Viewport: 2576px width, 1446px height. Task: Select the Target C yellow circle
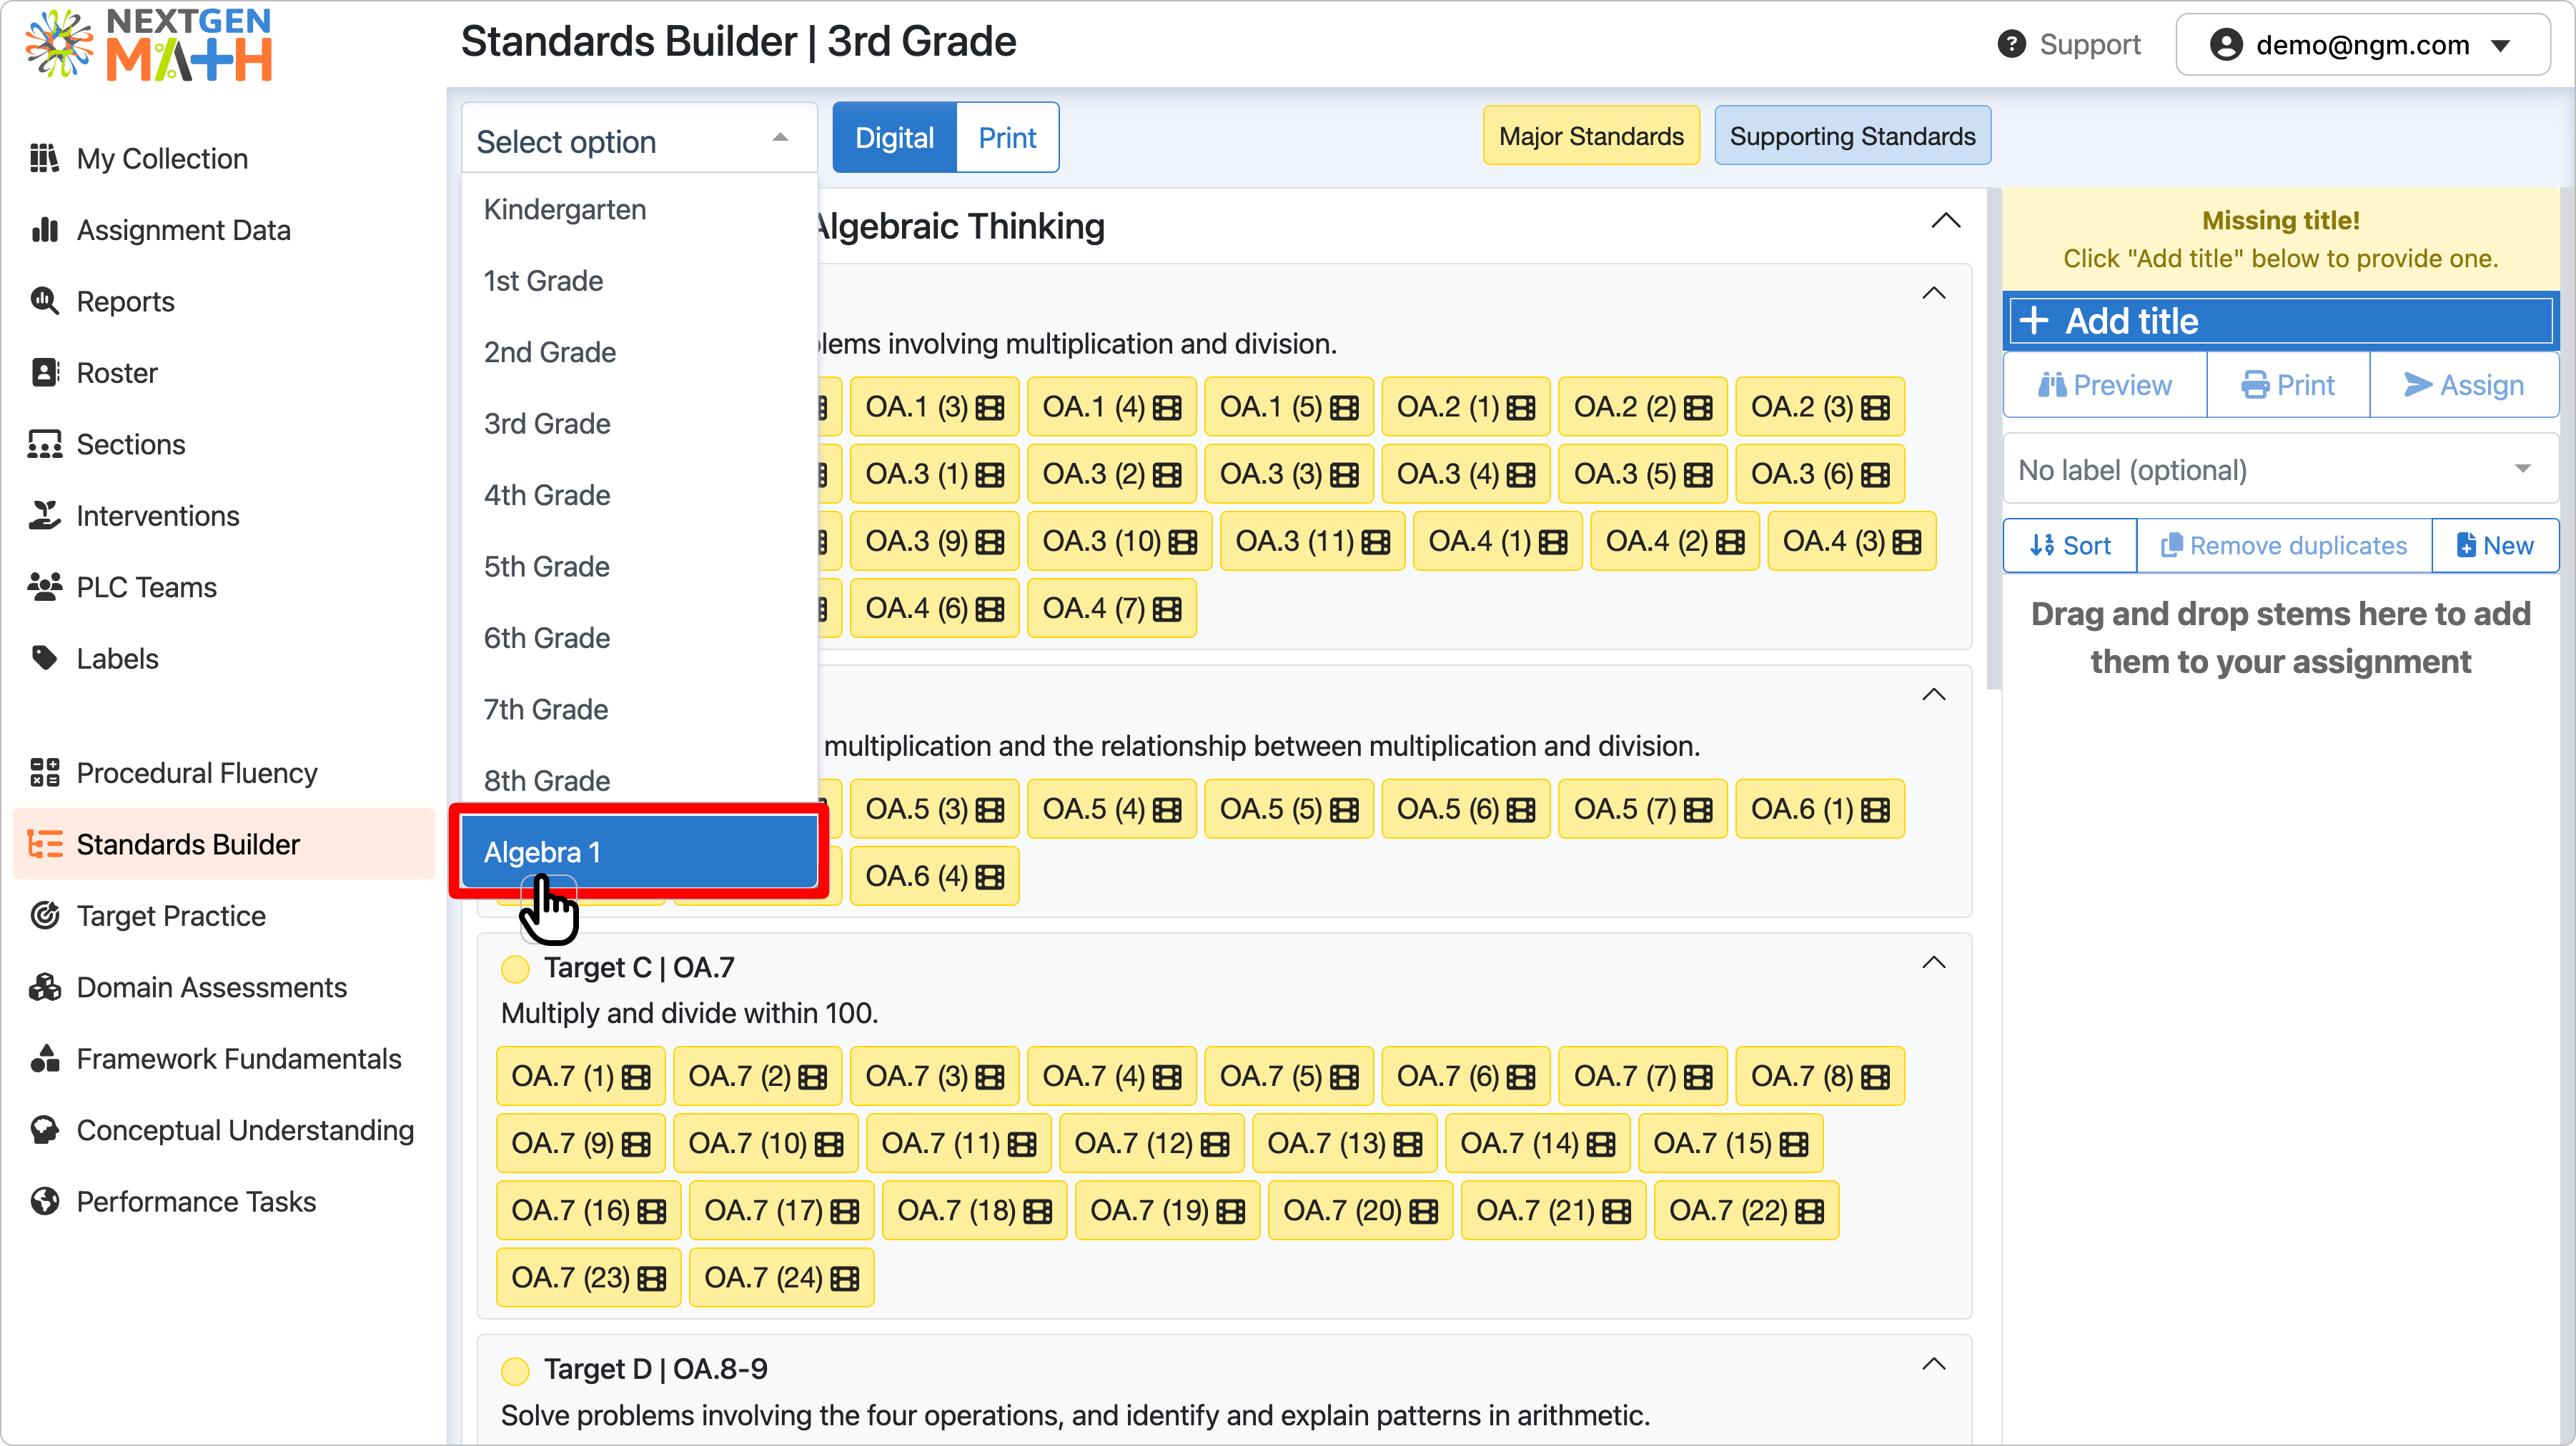pos(515,968)
